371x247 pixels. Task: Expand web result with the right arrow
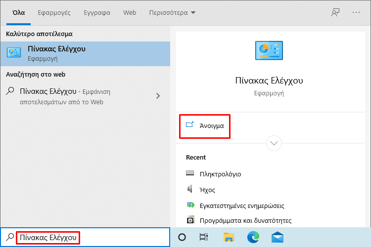(x=158, y=96)
